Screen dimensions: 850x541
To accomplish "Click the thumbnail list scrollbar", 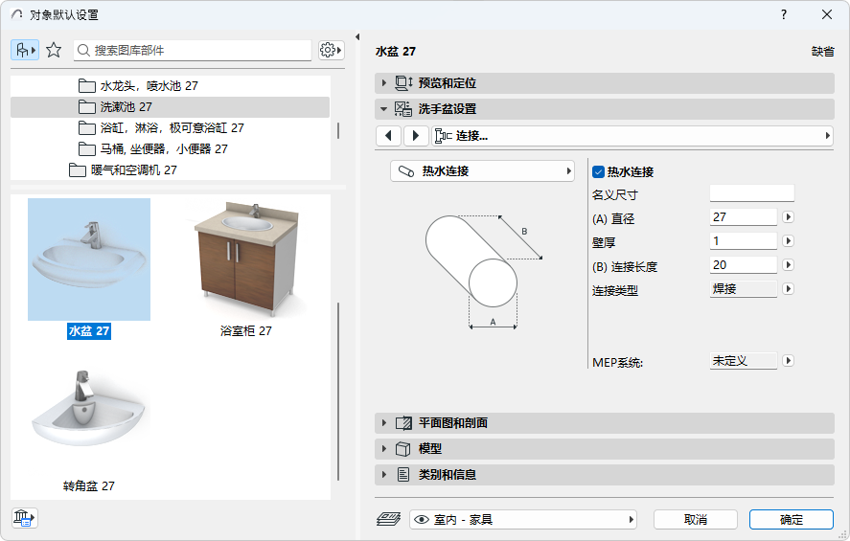I will (x=338, y=391).
